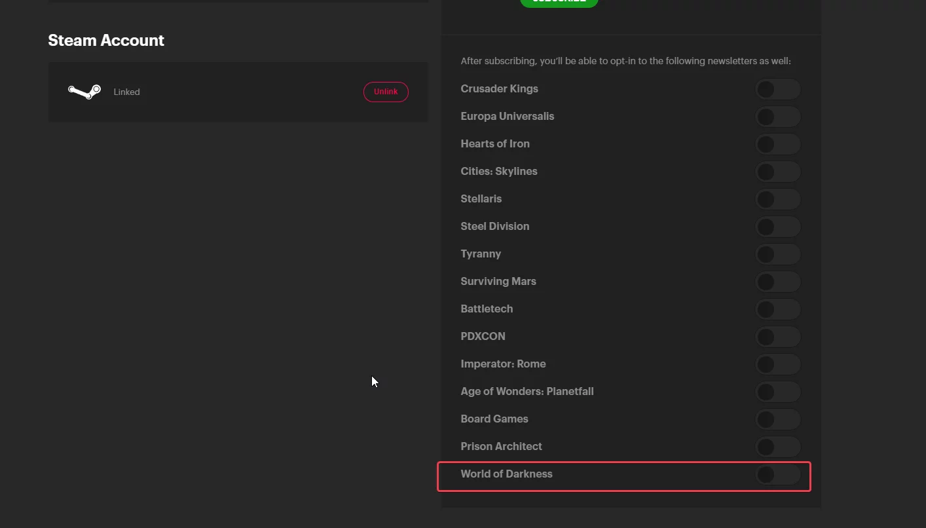Toggle the Board Games newsletter
The height and width of the screenshot is (528, 926).
pyautogui.click(x=778, y=419)
